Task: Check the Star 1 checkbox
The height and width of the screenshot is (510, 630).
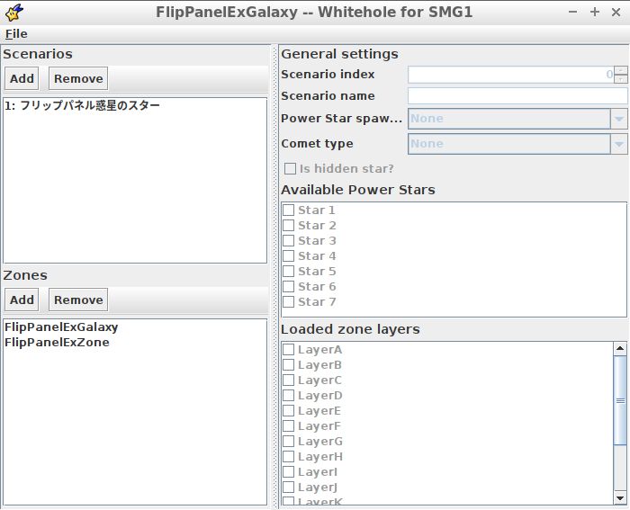Action: tap(289, 210)
